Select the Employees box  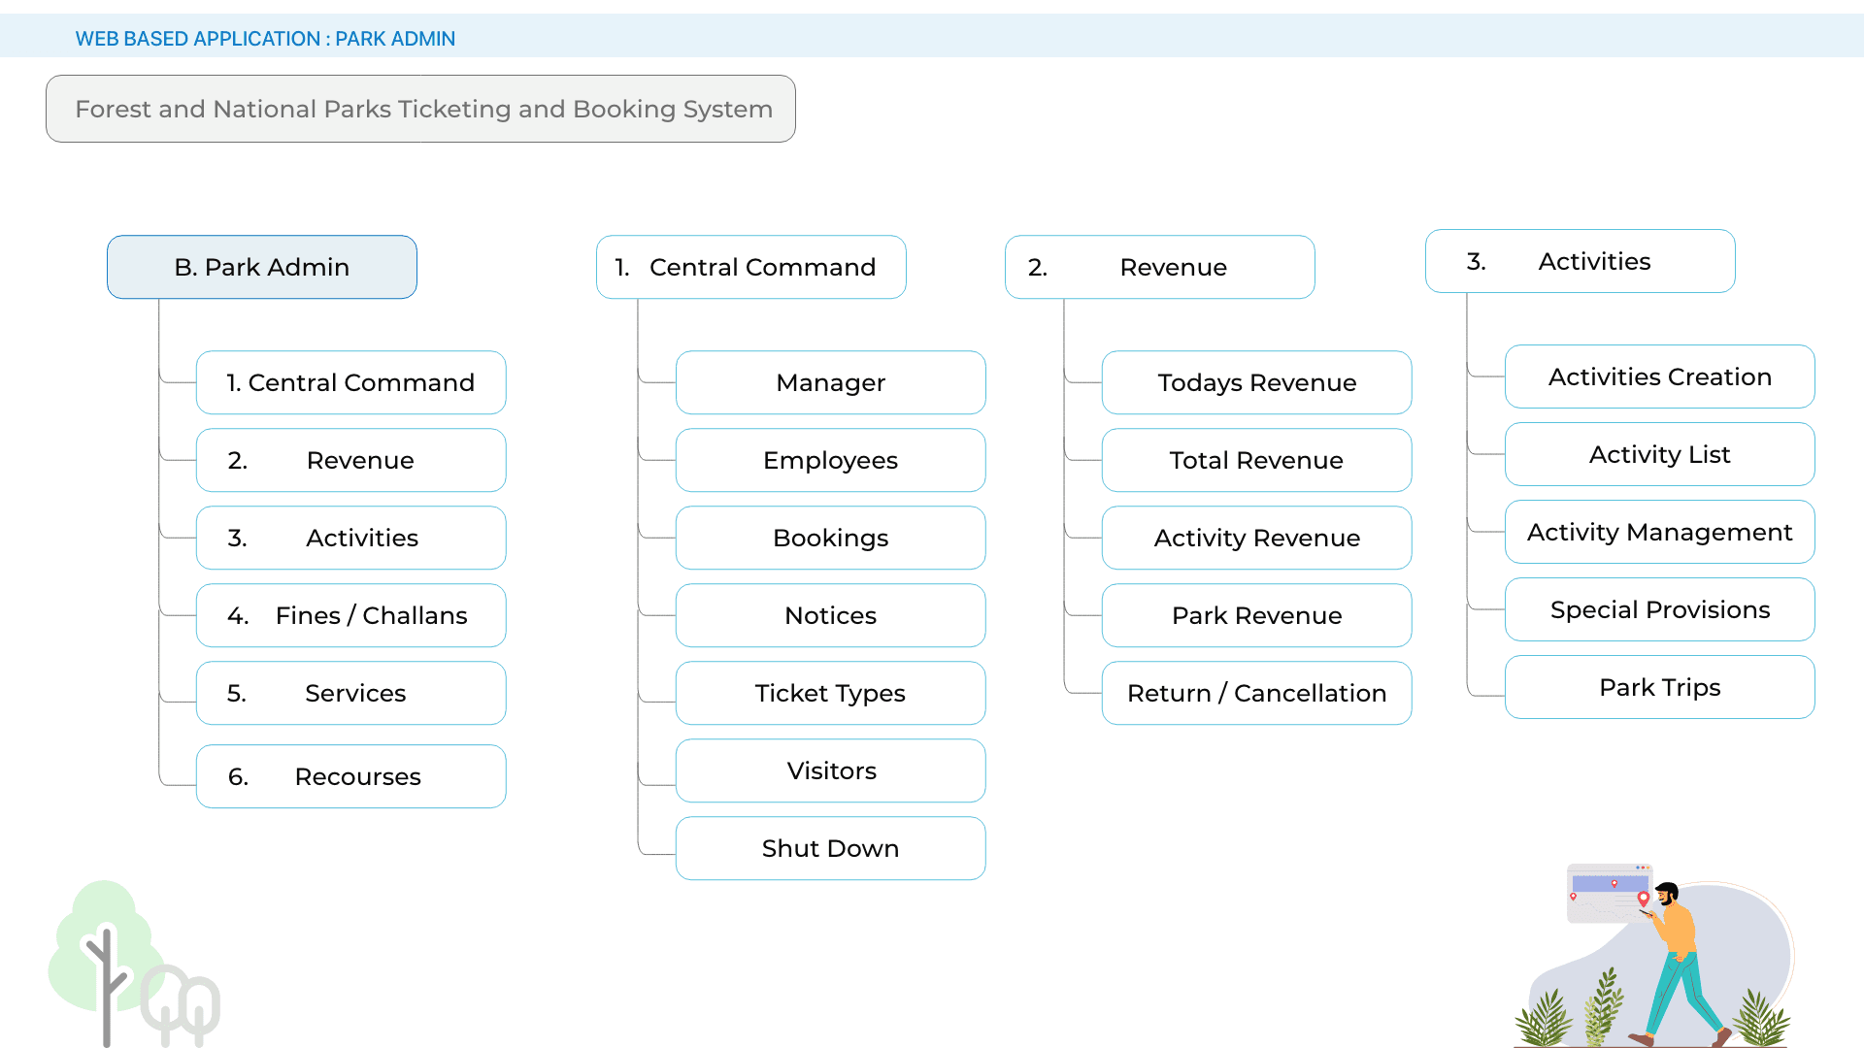[830, 460]
